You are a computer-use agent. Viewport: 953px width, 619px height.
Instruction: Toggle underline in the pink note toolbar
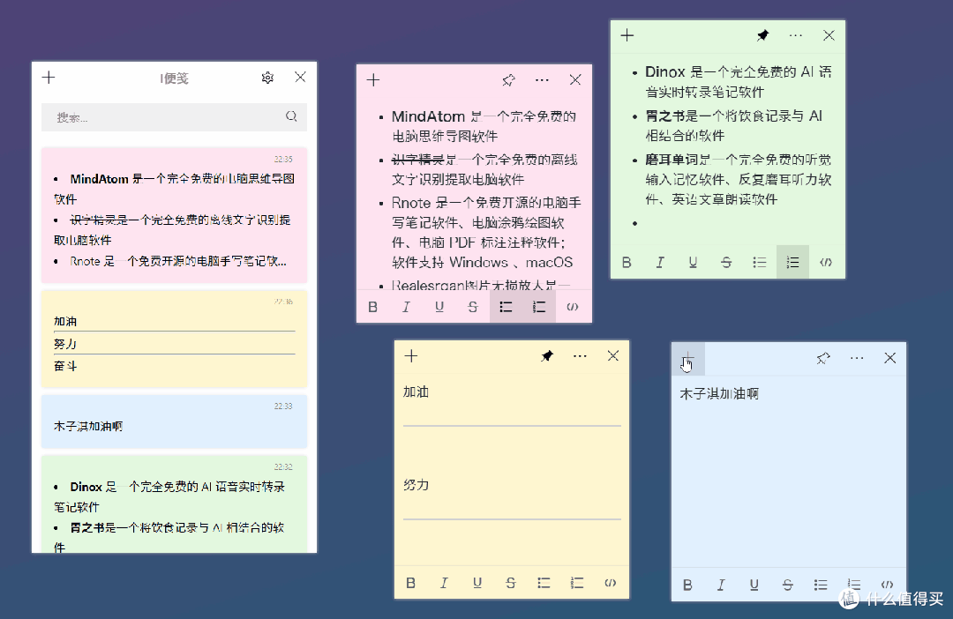pos(439,308)
